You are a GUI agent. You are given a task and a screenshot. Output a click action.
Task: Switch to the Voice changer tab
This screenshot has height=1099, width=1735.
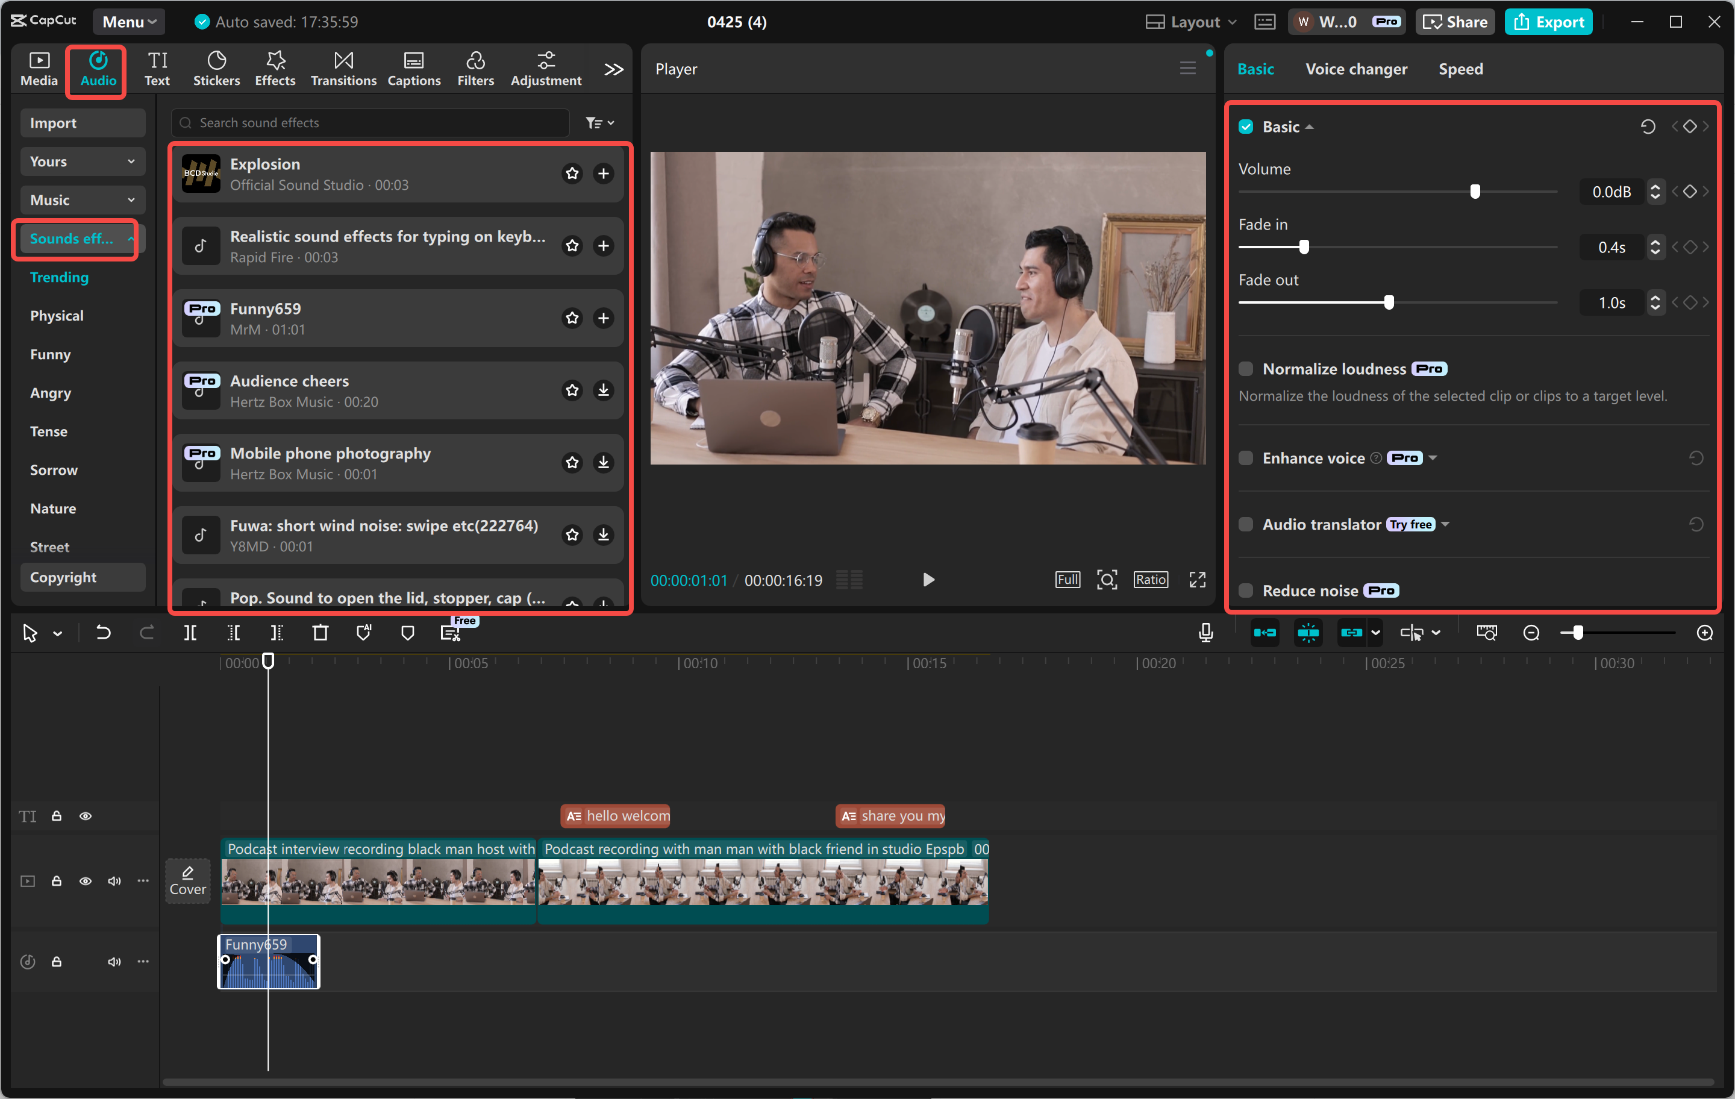coord(1356,69)
